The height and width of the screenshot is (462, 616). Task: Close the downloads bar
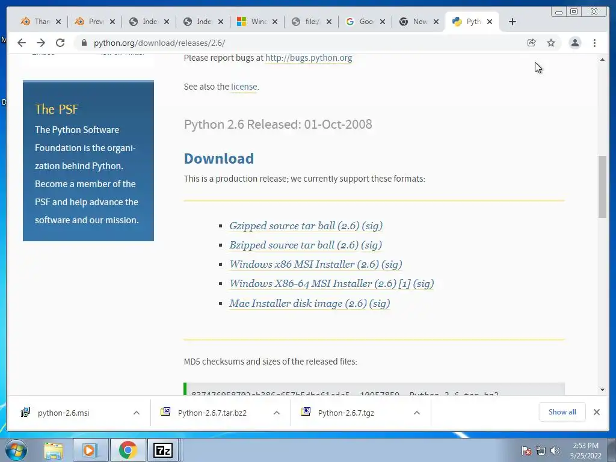pos(597,412)
